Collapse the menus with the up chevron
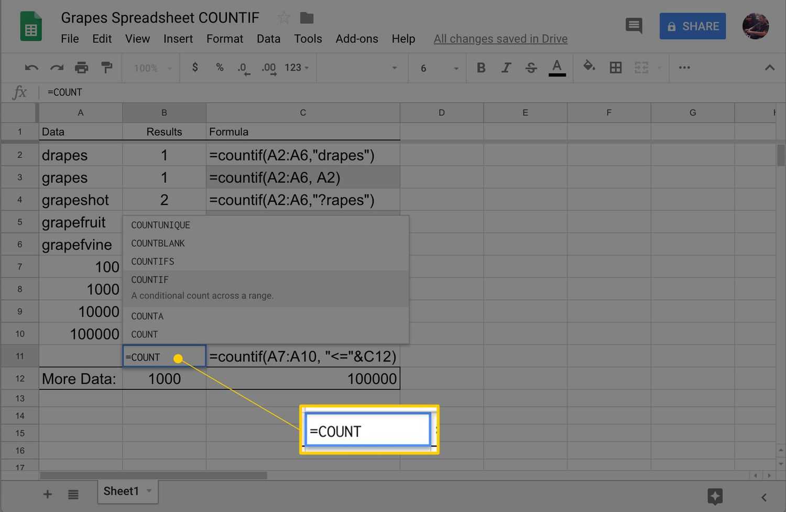 coord(769,68)
